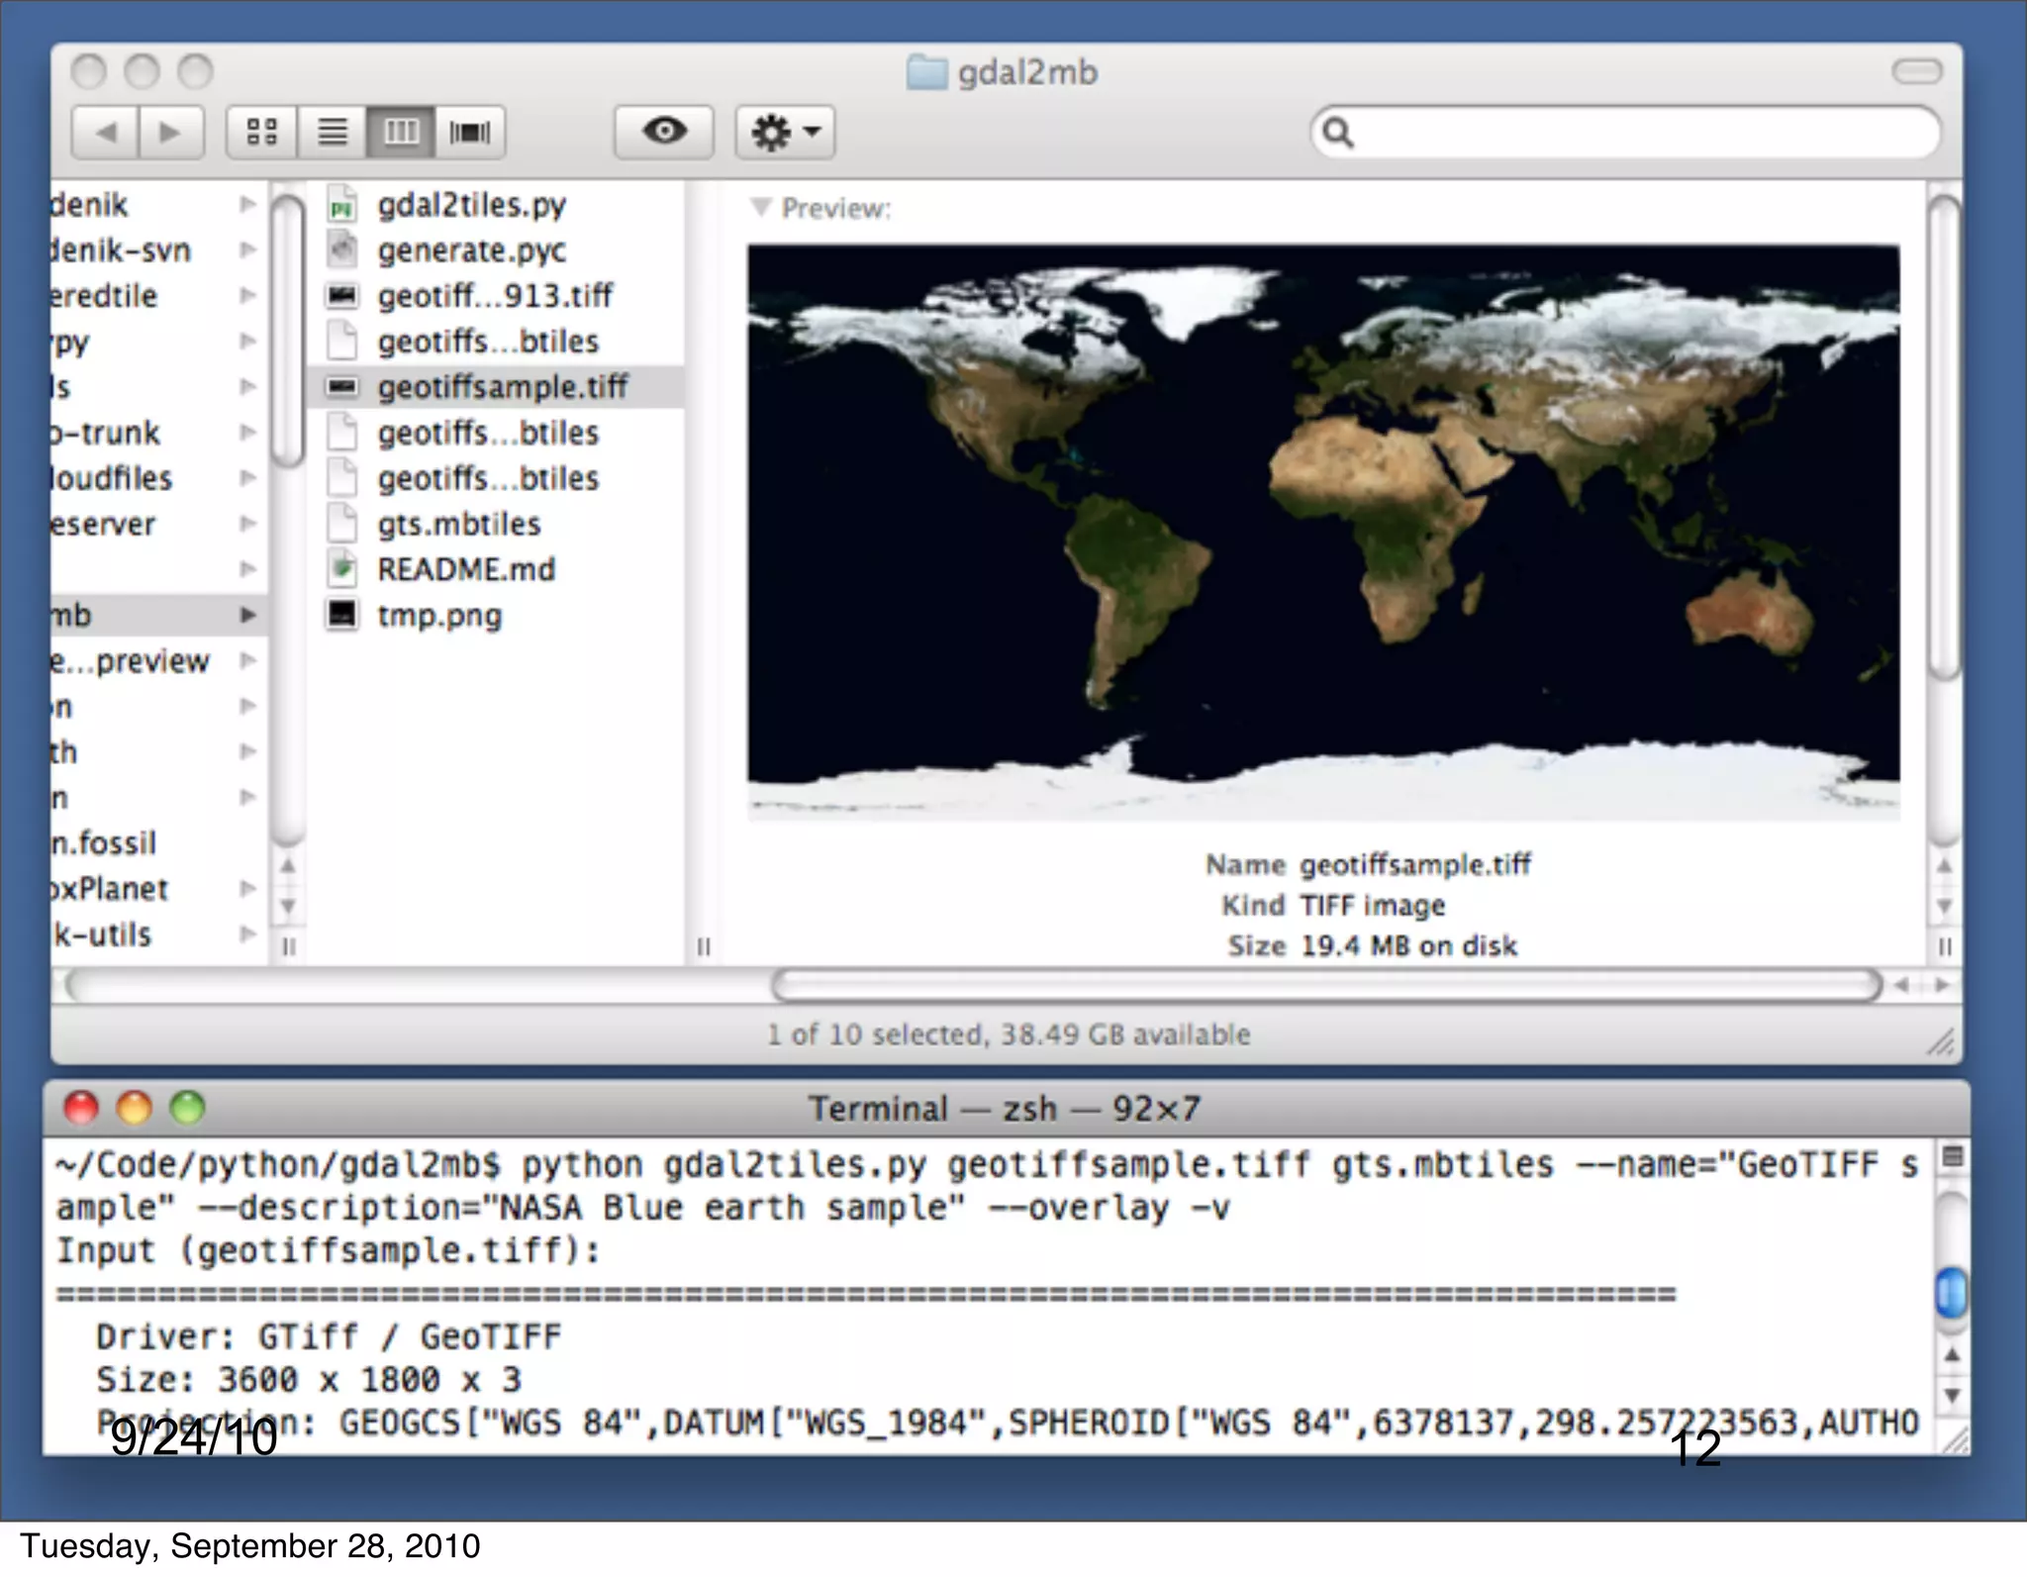Switch Finder to list view
Image resolution: width=2027 pixels, height=1577 pixels.
click(x=332, y=132)
